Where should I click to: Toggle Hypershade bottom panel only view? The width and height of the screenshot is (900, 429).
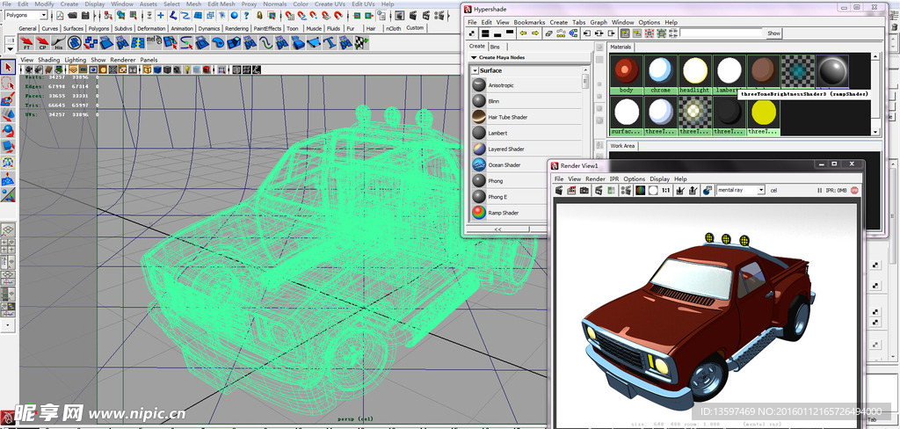(497, 33)
